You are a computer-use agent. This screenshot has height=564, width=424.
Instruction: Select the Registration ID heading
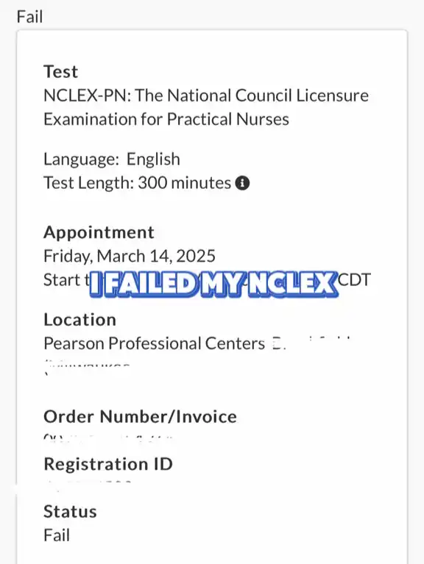pyautogui.click(x=108, y=464)
